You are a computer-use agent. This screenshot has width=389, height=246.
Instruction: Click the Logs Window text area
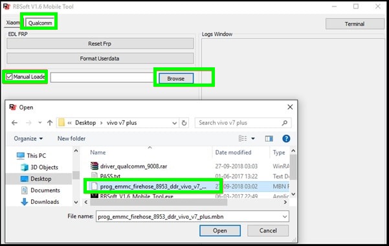click(293, 140)
